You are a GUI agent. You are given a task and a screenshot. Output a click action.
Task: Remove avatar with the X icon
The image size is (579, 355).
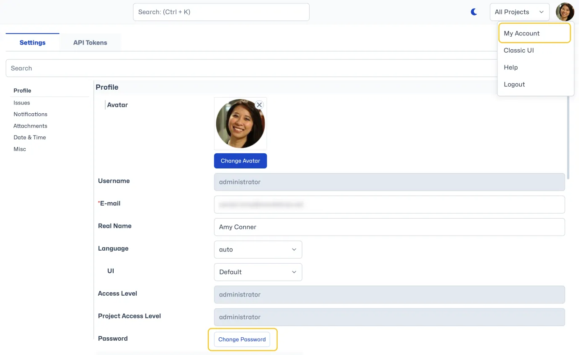pos(259,105)
